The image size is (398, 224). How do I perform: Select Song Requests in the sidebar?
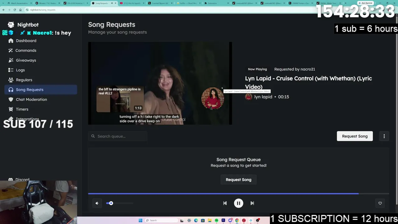point(41,90)
